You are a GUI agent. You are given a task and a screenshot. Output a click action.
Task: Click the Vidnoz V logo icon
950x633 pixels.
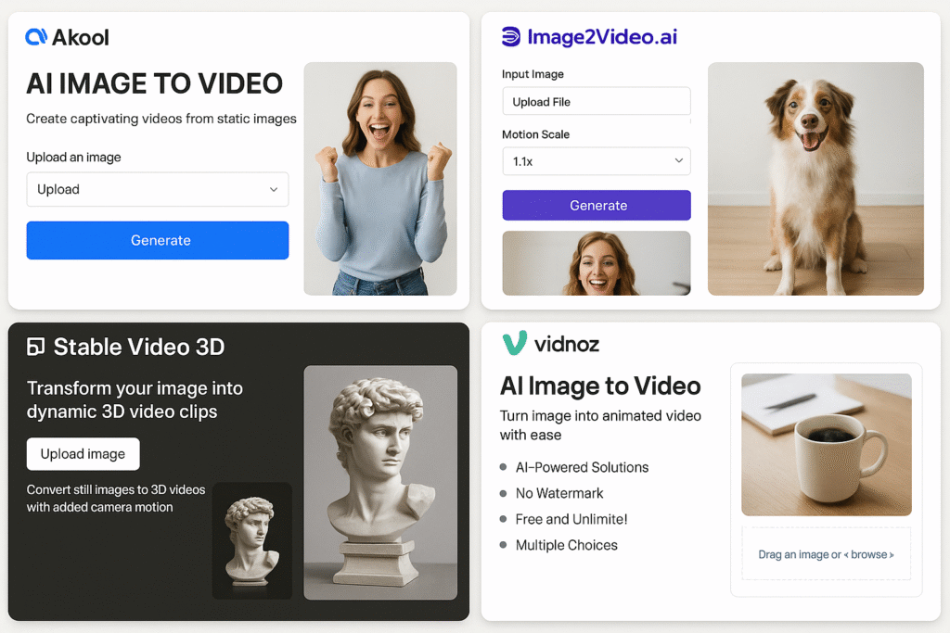514,344
